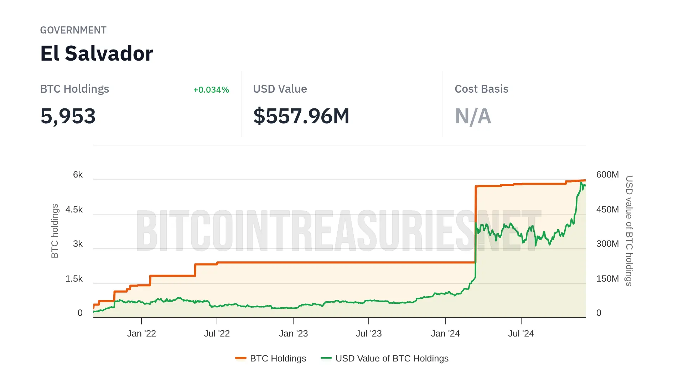
Task: Click the Jan '23 x-axis label
Action: (x=293, y=333)
